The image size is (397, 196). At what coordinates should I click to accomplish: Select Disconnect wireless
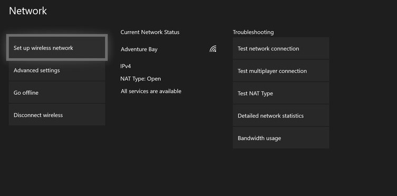[x=57, y=115]
